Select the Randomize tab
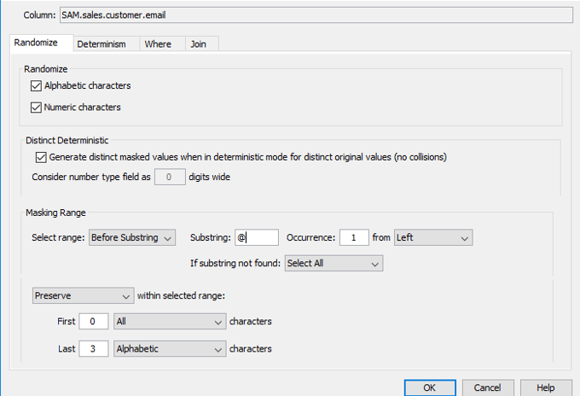 point(37,44)
